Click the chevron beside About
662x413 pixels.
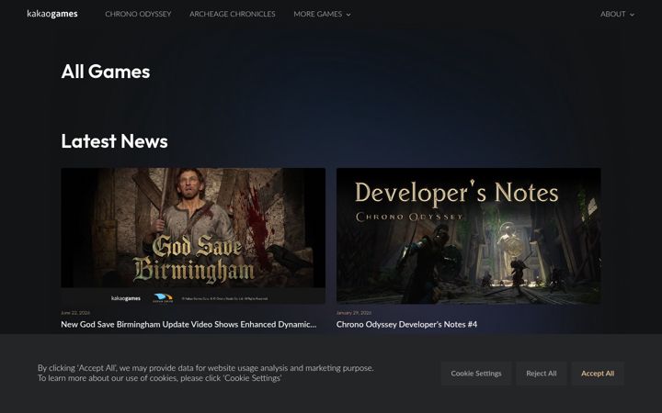pos(632,15)
